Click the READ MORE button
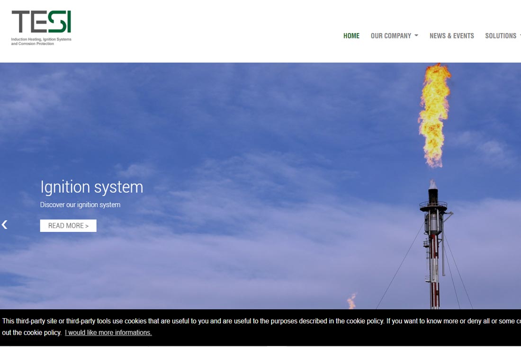 (x=68, y=226)
